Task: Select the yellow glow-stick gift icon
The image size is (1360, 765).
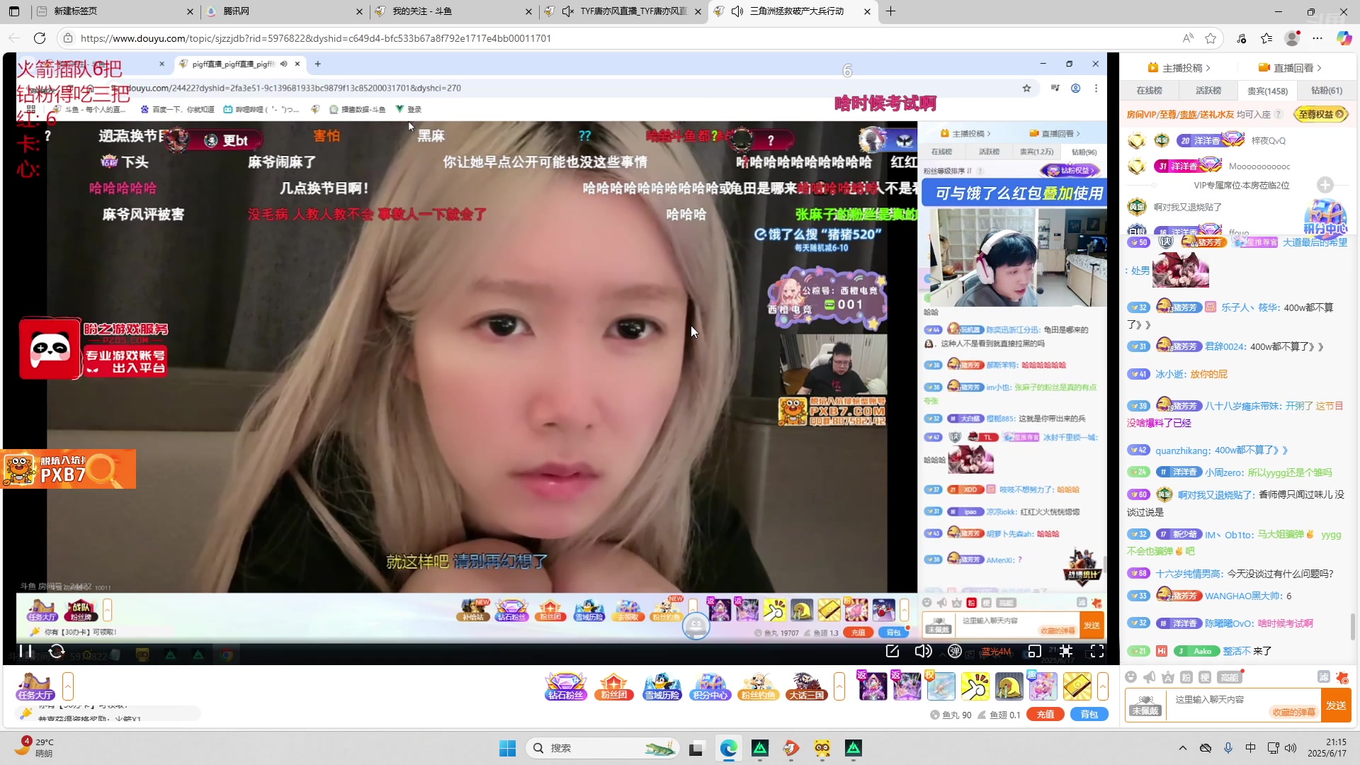Action: pos(975,686)
